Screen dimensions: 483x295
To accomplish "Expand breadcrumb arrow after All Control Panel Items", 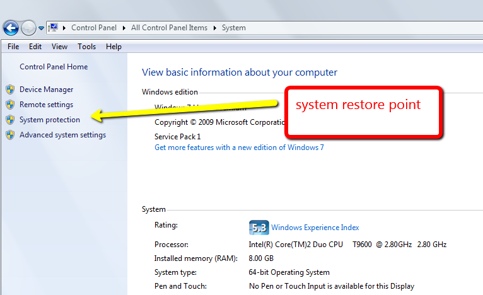I will pos(215,28).
